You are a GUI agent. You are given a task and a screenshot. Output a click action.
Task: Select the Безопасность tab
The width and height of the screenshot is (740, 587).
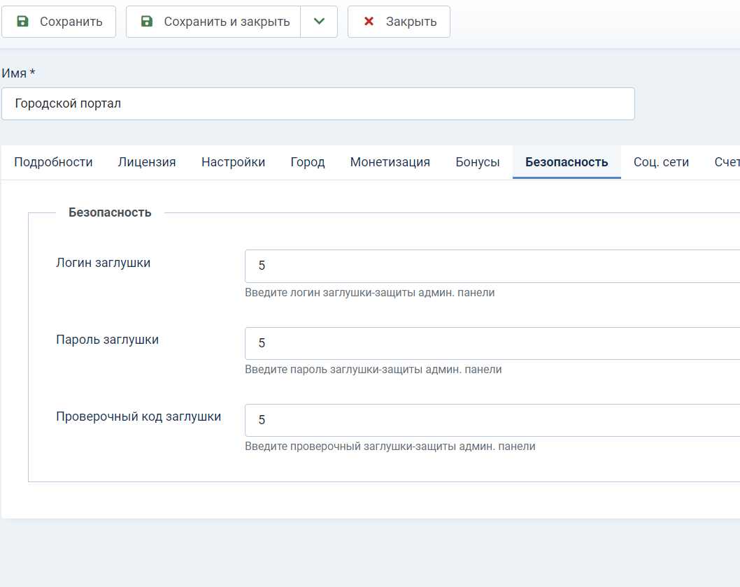tap(567, 162)
